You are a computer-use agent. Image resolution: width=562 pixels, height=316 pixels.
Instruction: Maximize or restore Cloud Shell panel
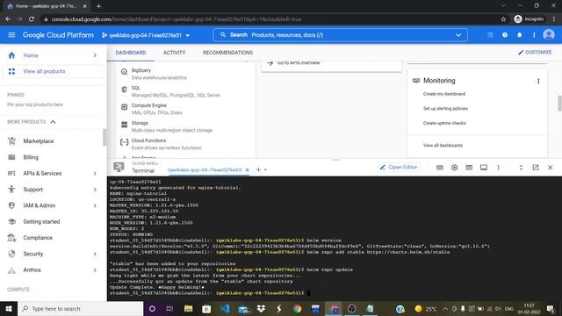click(x=521, y=168)
